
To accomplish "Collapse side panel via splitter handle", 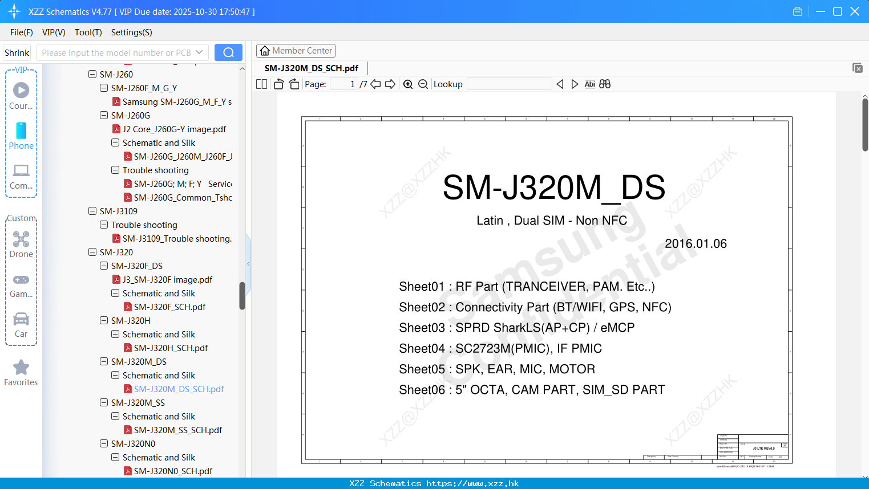I will pyautogui.click(x=248, y=263).
